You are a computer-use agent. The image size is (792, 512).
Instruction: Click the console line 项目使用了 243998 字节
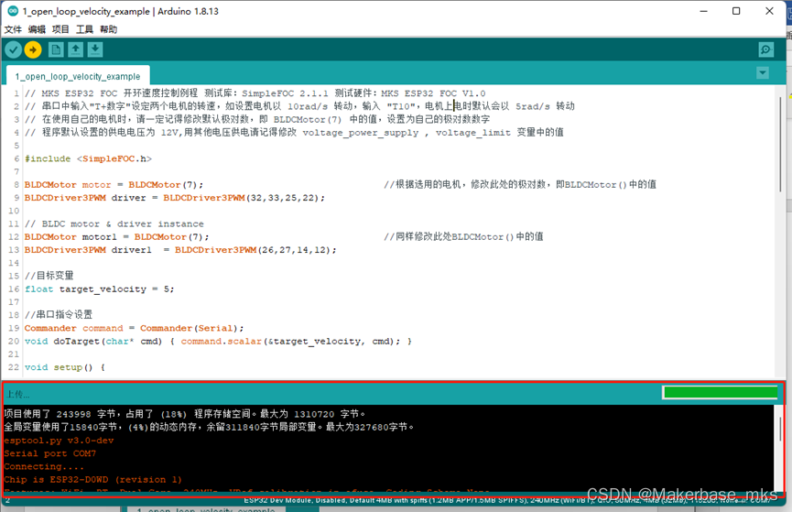coord(185,414)
